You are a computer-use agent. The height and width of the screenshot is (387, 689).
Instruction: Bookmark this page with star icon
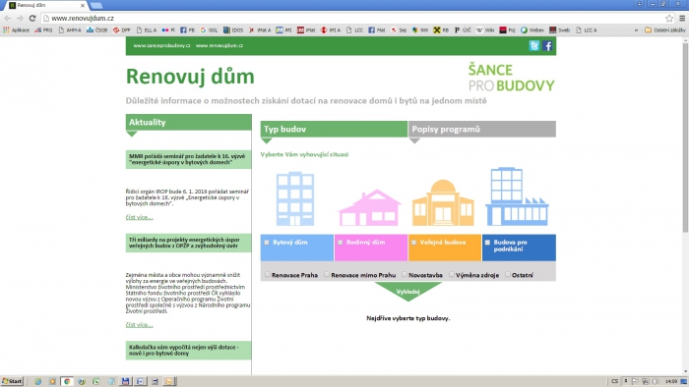(x=668, y=18)
